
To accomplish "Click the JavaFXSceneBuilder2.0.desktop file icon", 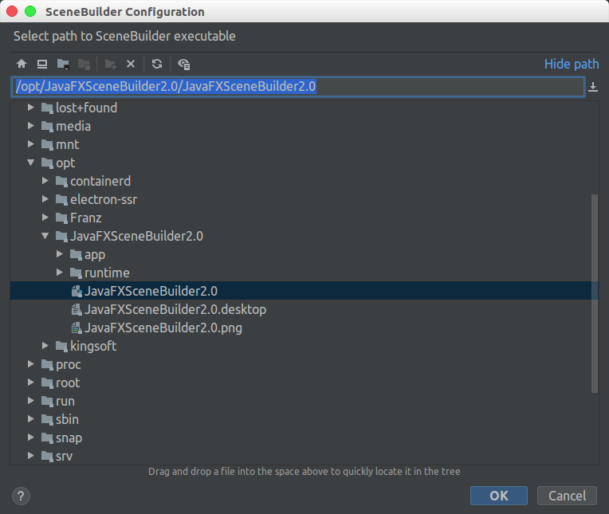I will click(77, 309).
